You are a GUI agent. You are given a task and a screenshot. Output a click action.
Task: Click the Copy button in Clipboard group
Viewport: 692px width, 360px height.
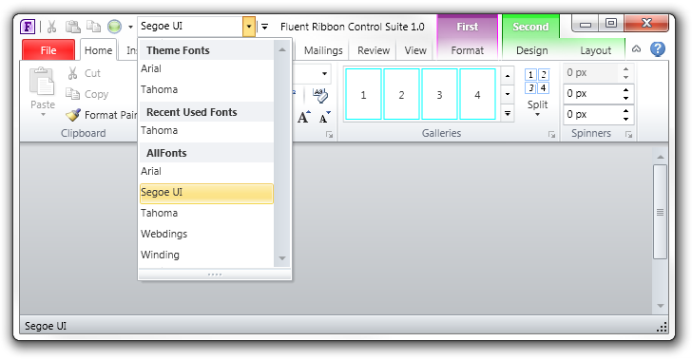[86, 94]
